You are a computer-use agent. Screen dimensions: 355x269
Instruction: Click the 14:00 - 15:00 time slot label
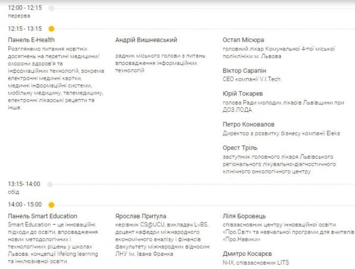pyautogui.click(x=25, y=205)
